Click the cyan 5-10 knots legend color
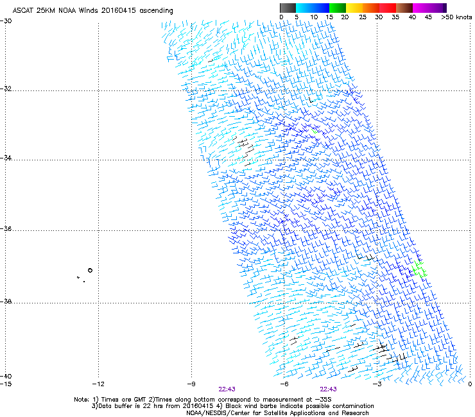Screen dimensions: 475x417 [x=304, y=8]
